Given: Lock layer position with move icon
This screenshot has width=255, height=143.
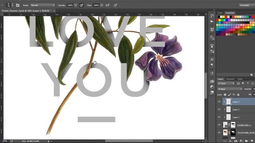Looking at the screenshot, I should 234,95.
